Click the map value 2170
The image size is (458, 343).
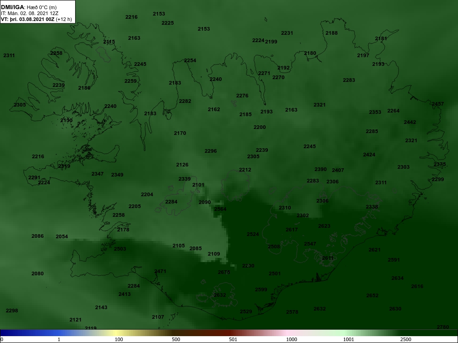click(x=180, y=133)
